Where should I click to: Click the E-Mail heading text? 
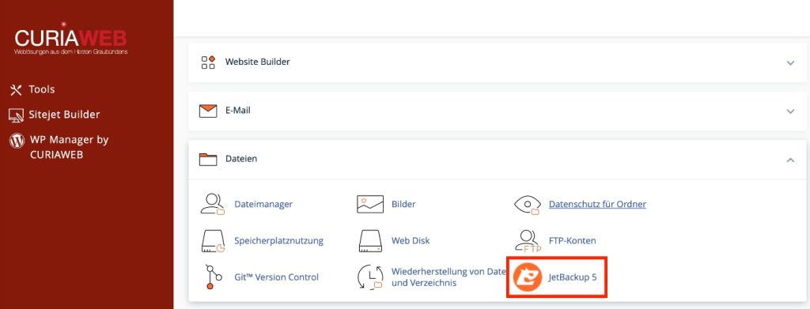237,111
